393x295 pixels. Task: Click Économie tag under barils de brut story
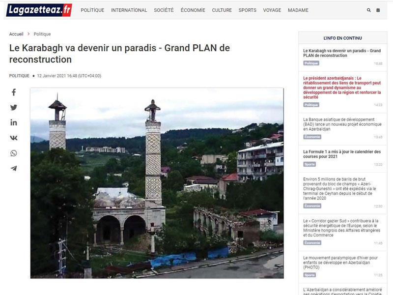(x=312, y=206)
